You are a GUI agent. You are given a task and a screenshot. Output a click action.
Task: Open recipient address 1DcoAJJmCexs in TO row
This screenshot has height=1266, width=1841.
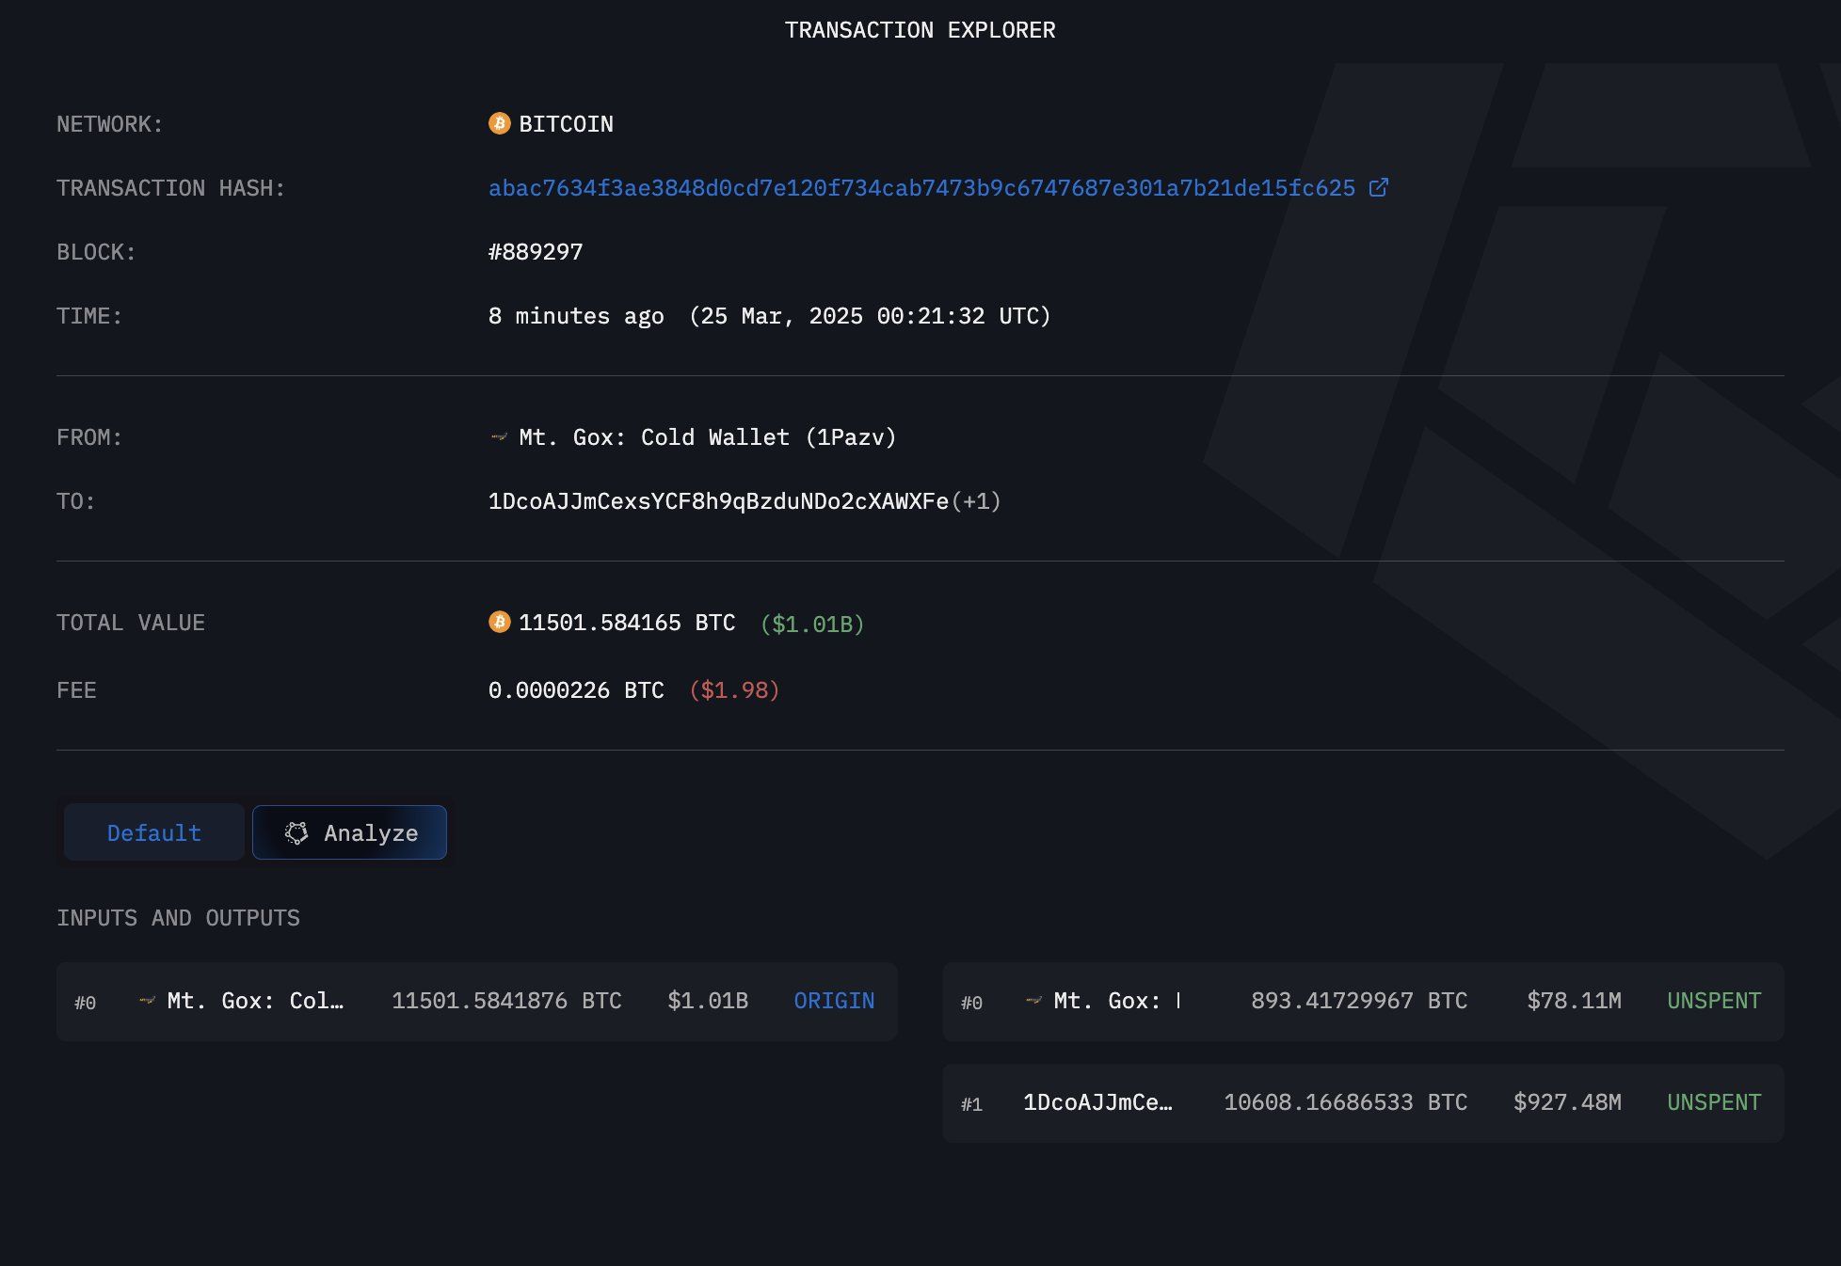tap(717, 501)
